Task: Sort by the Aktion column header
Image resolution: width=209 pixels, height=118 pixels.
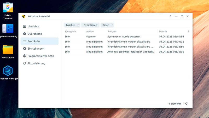Action: point(90,31)
